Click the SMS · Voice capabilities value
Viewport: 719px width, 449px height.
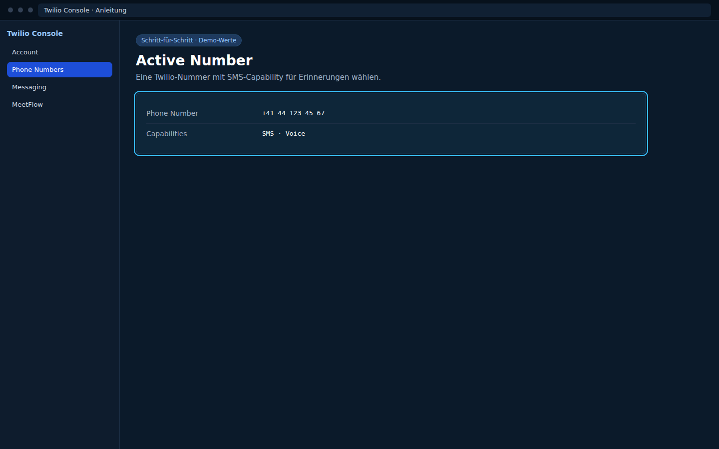[284, 134]
